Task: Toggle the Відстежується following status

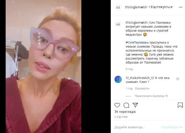Action: click(161, 7)
